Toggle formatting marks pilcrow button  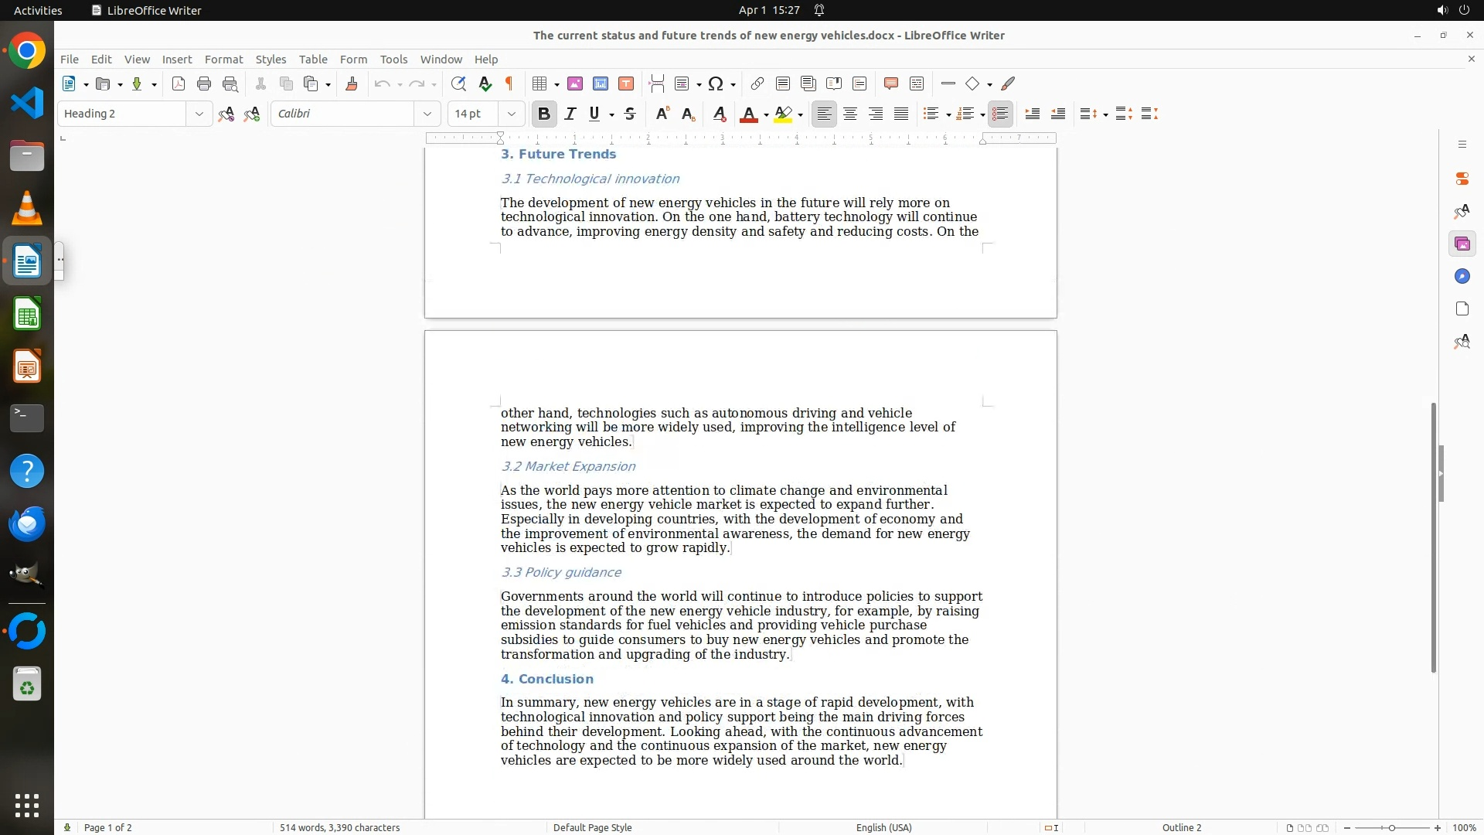coord(509,84)
